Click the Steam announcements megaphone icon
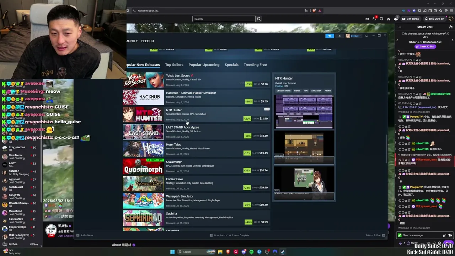 click(x=330, y=36)
